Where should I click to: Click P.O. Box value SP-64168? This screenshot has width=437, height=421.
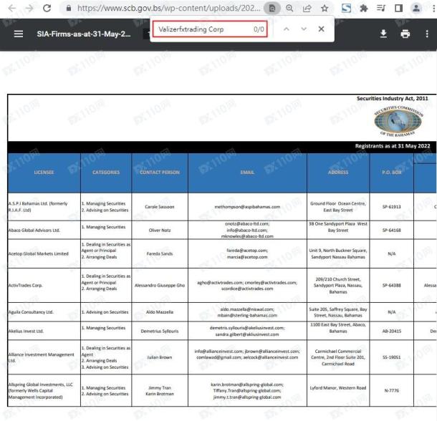click(392, 231)
